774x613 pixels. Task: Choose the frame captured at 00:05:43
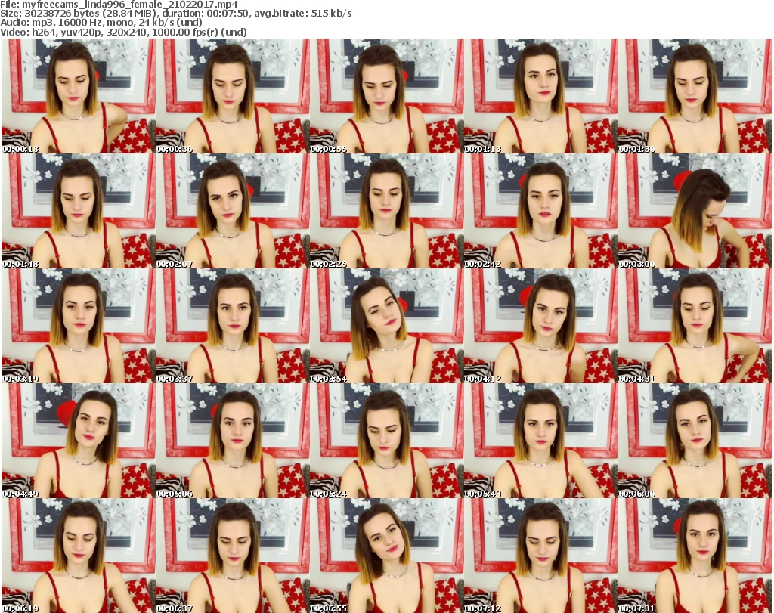click(540, 441)
